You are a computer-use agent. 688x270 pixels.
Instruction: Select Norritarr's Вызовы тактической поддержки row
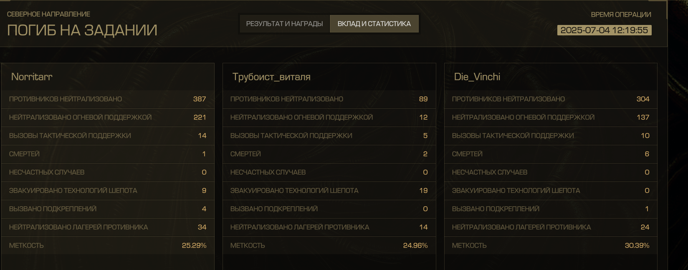click(x=108, y=136)
